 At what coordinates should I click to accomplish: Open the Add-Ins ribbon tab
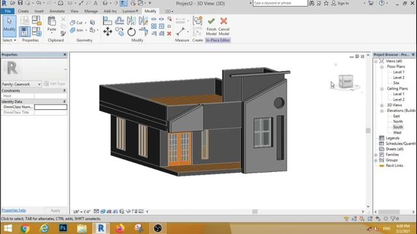pyautogui.click(x=110, y=11)
